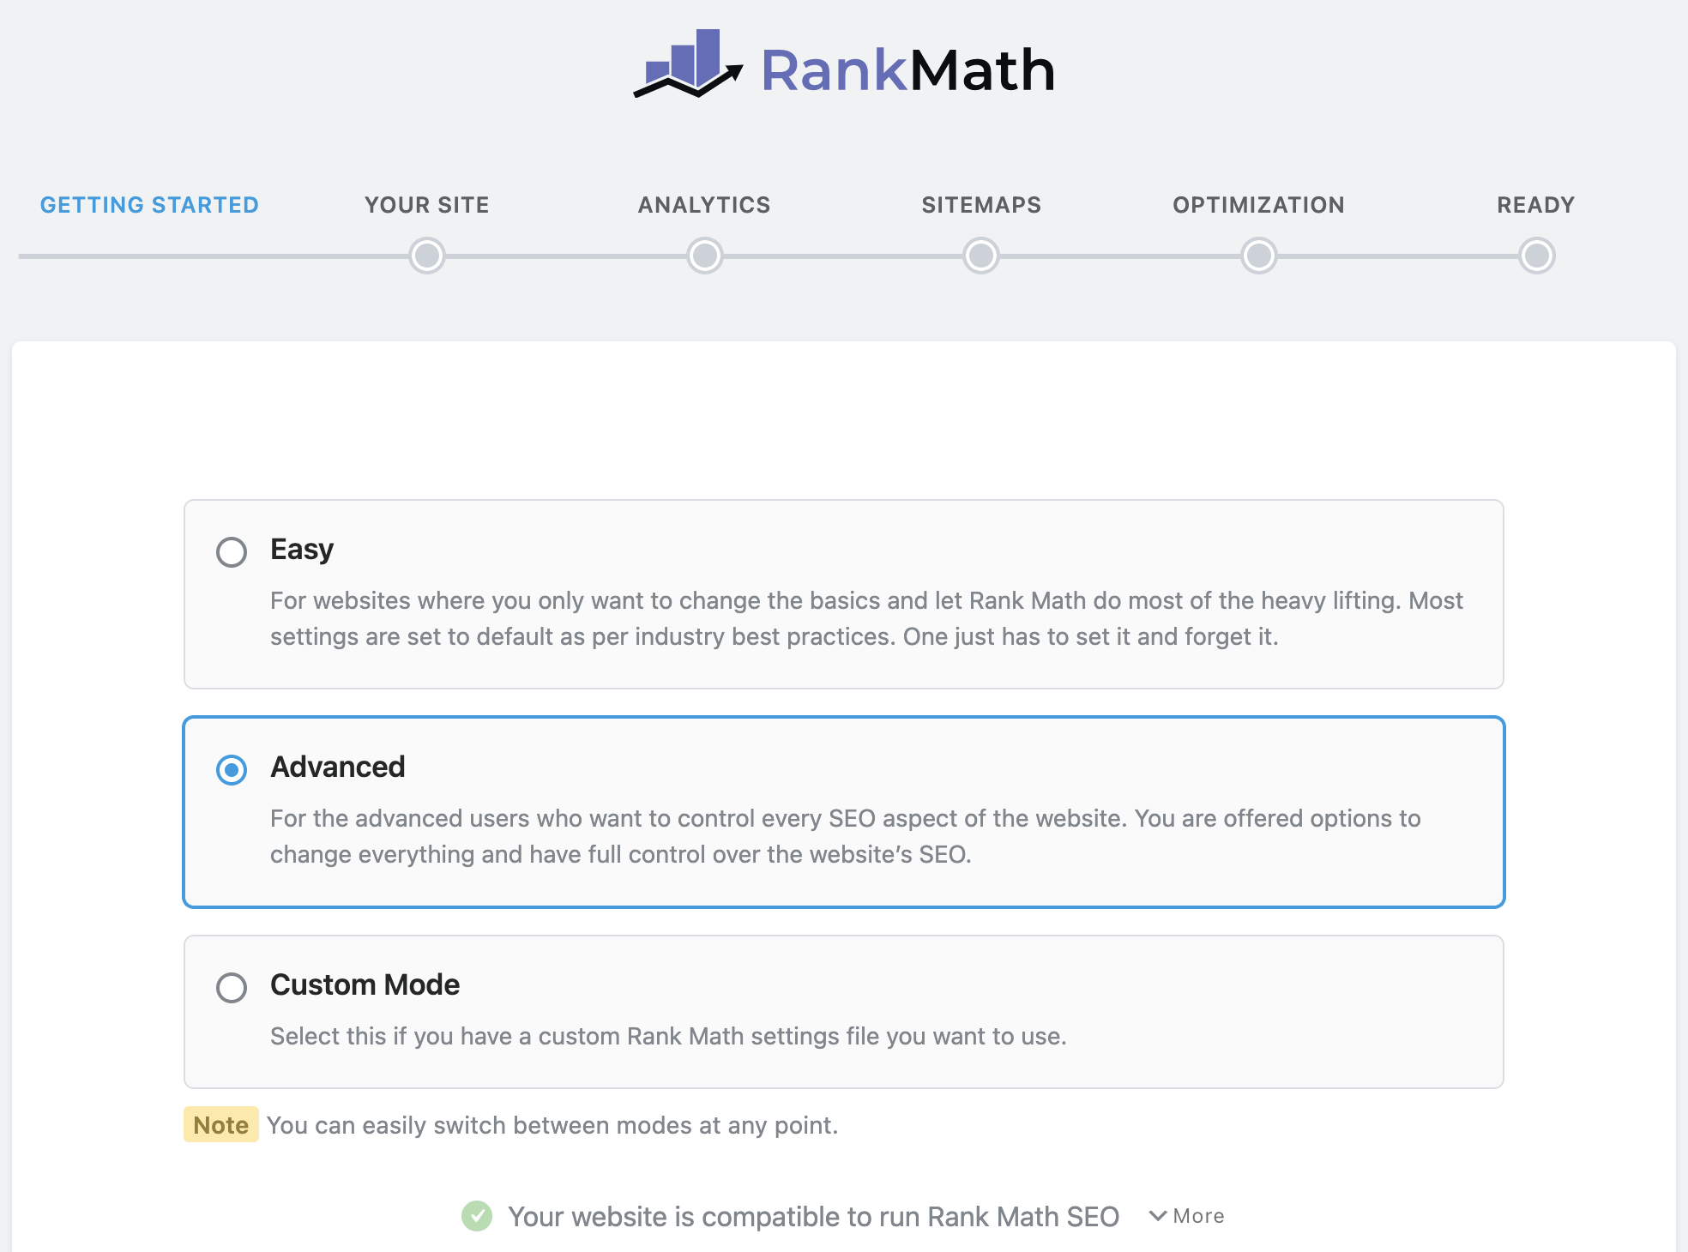Click the Optimization progress dot
The image size is (1688, 1252).
tap(1259, 256)
